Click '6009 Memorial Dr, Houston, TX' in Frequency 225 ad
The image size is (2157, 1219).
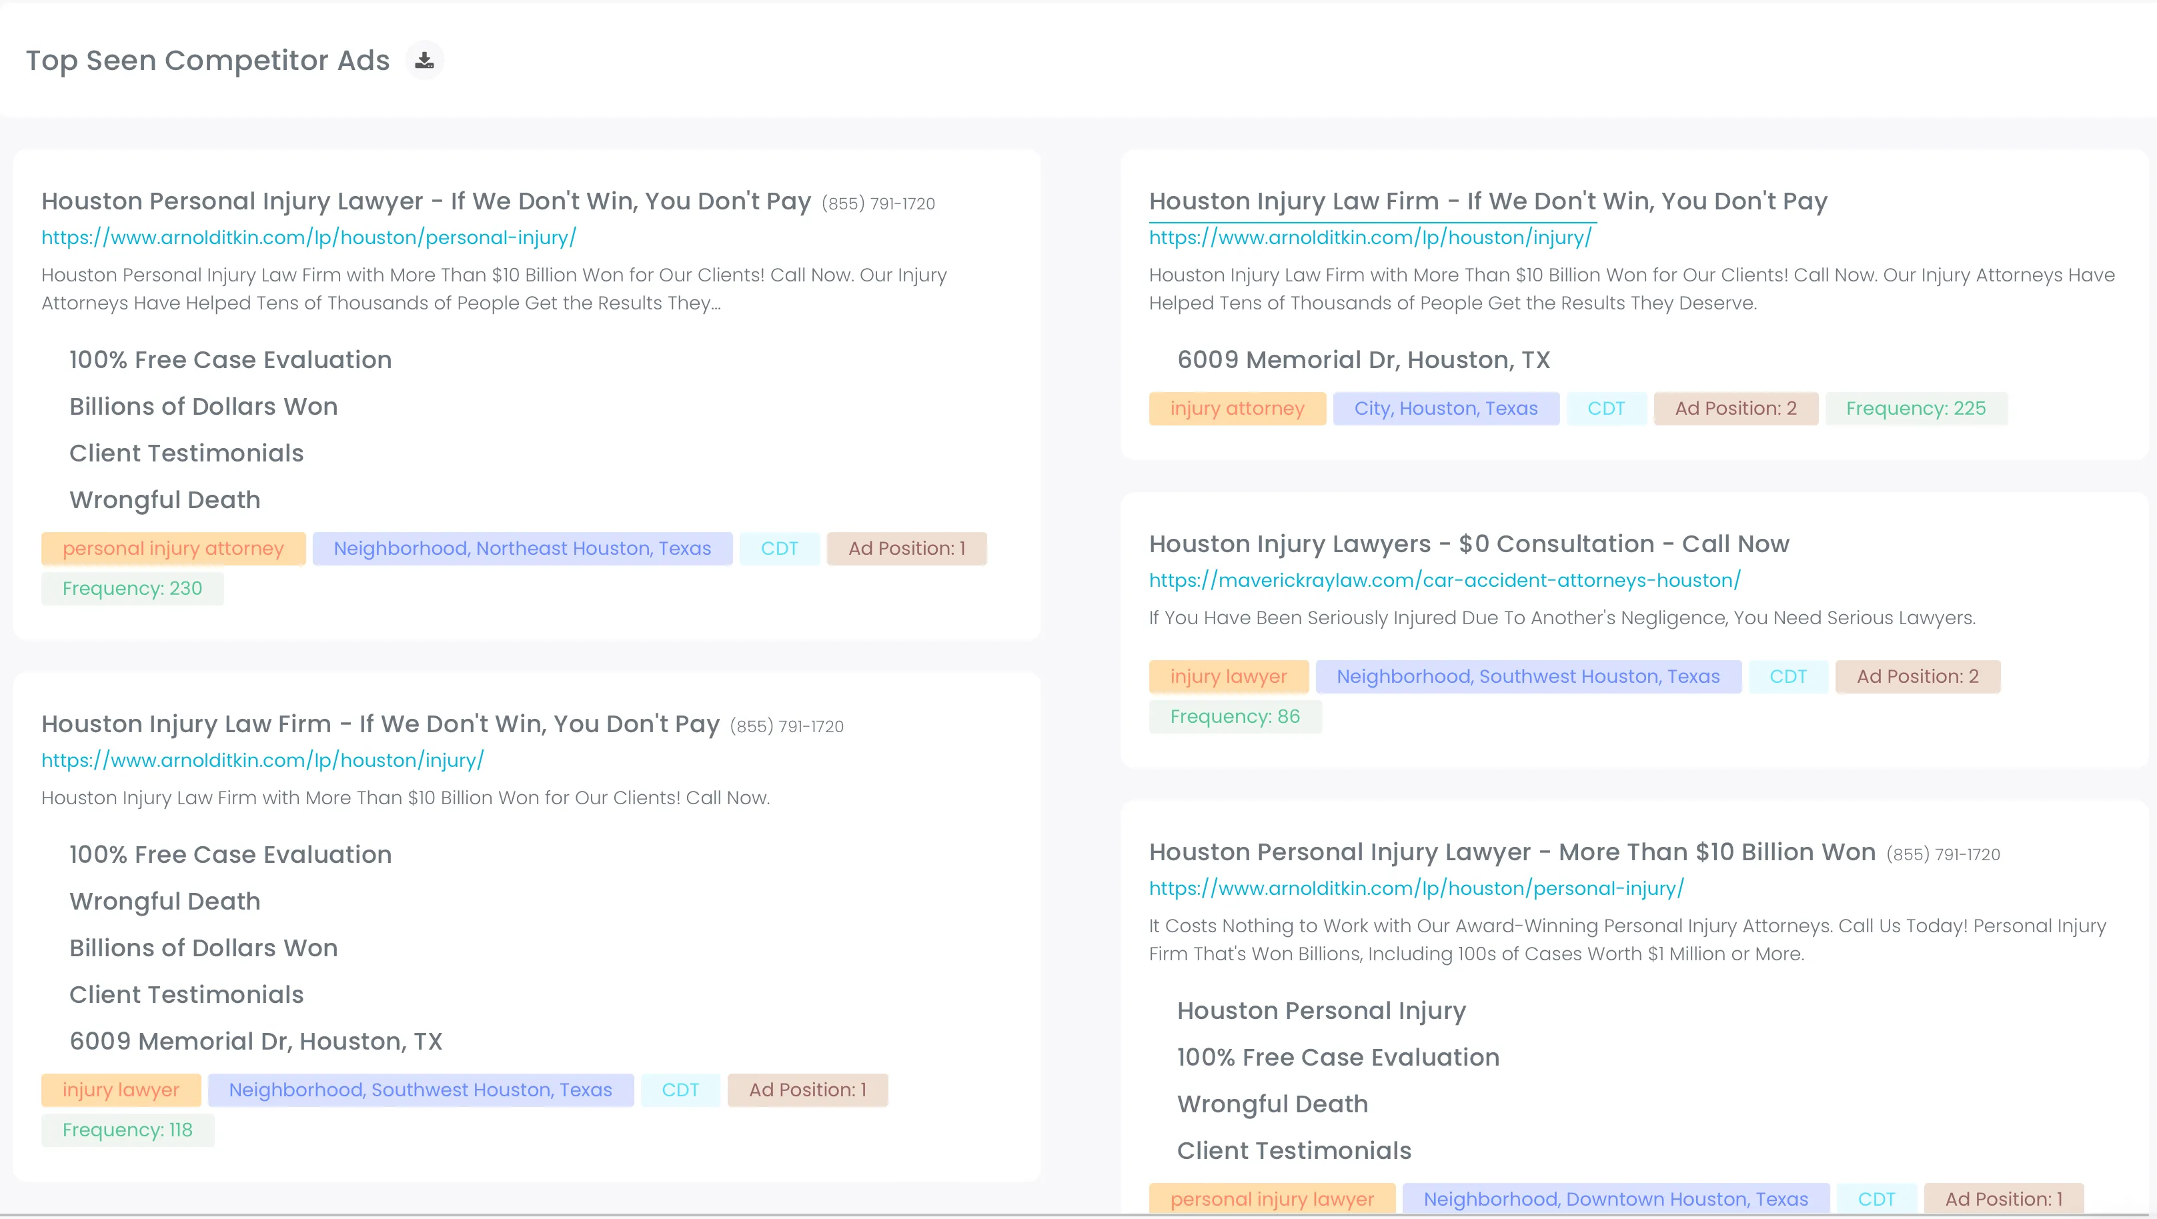1364,360
